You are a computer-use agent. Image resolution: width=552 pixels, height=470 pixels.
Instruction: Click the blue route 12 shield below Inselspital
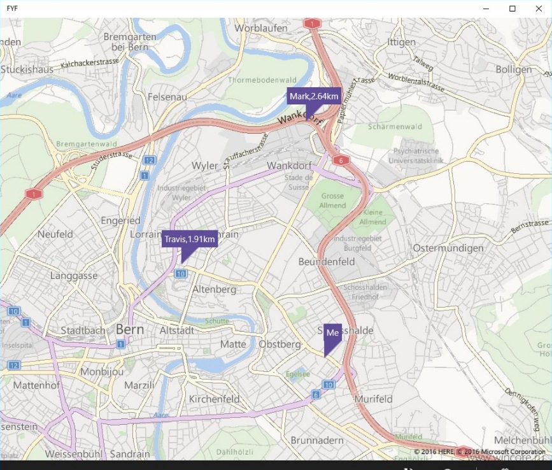click(14, 365)
